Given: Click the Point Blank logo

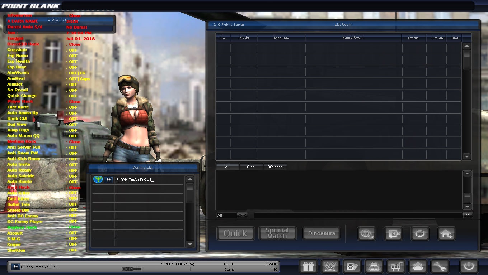Looking at the screenshot, I should pos(30,6).
